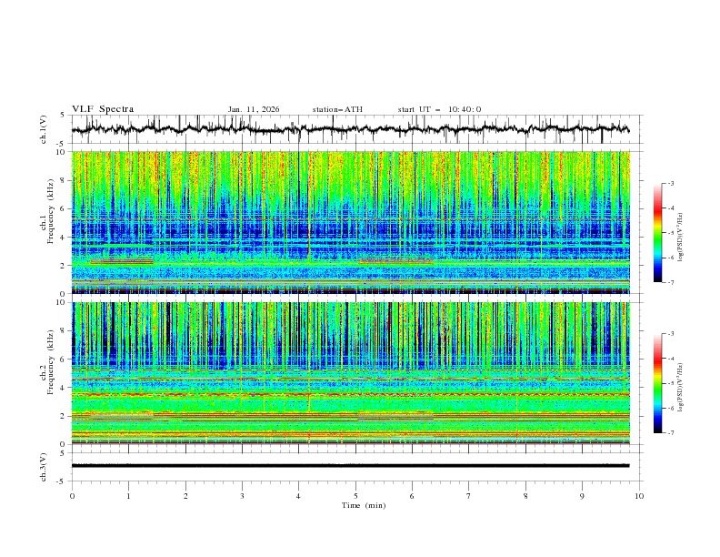
Task: Click time axis tick label "10"
Action: [639, 496]
